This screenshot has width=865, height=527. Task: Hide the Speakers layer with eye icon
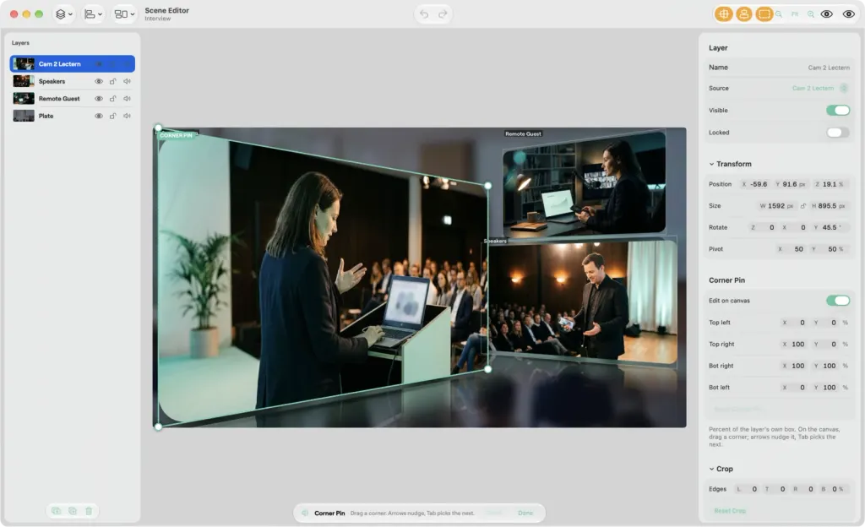[99, 81]
